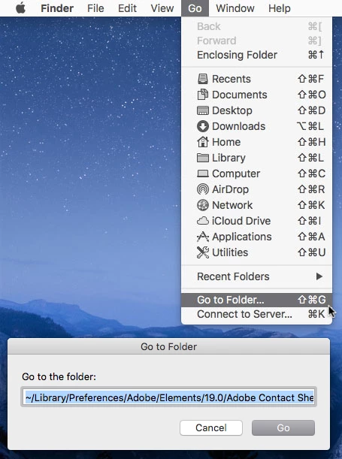The width and height of the screenshot is (342, 459).
Task: Select Connect to Server… menu item
Action: click(257, 314)
